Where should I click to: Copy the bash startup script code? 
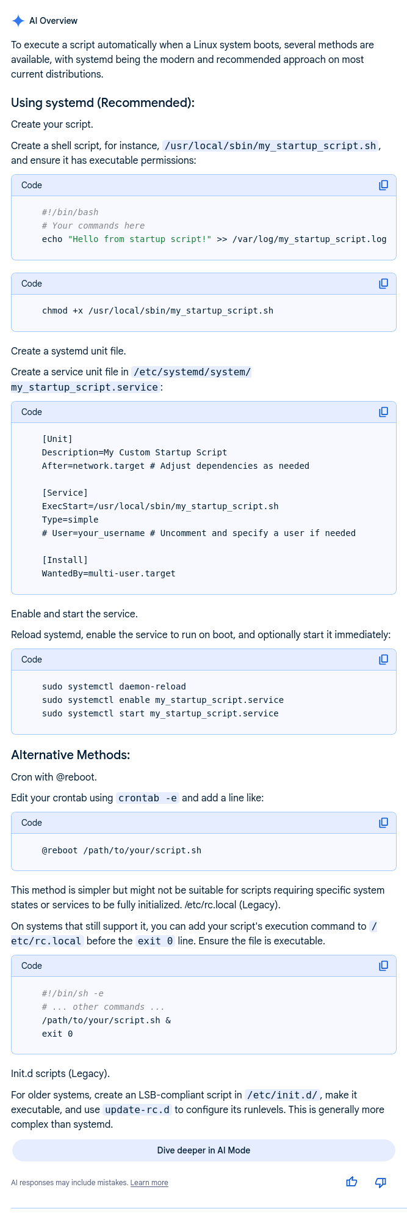click(x=383, y=185)
